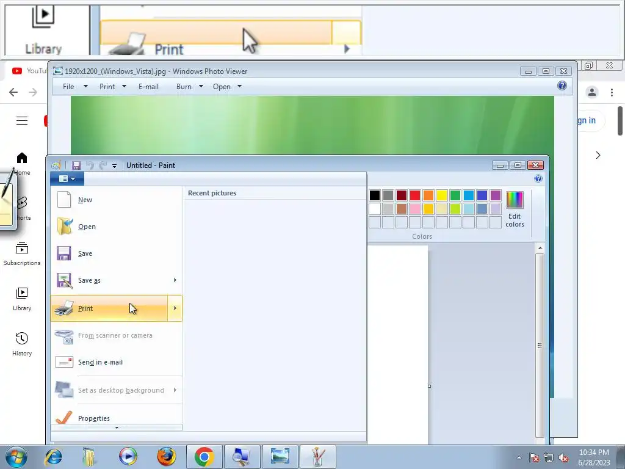Click Paint vertical scrollbar up arrow
625x469 pixels.
(x=540, y=248)
